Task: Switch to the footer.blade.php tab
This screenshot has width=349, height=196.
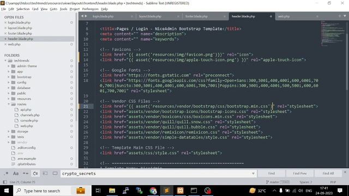Action: pos(196,16)
